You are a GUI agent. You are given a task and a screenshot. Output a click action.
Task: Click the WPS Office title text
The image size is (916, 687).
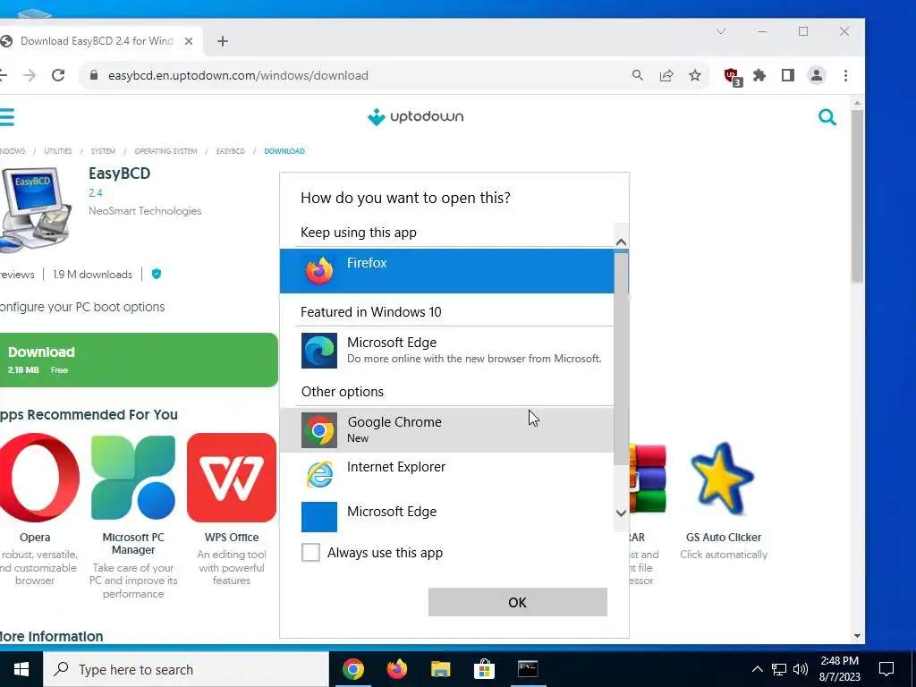[x=232, y=538]
